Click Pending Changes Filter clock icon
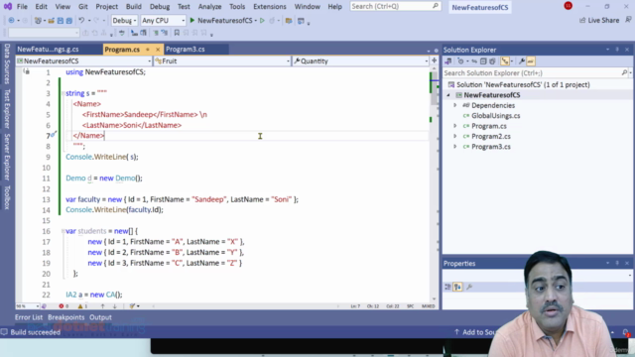 pyautogui.click(x=460, y=61)
